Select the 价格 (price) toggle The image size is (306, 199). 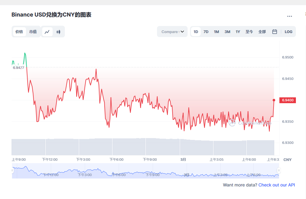[x=19, y=32]
